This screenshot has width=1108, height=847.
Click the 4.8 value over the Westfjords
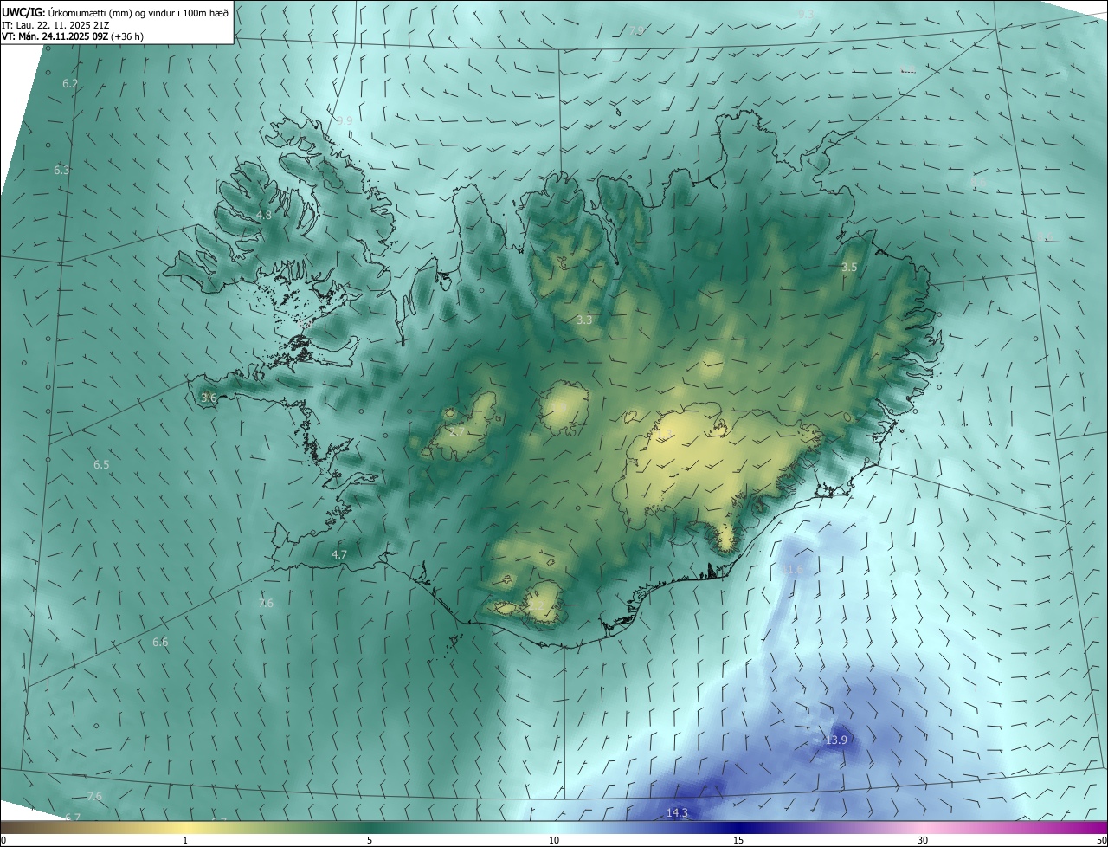point(264,215)
